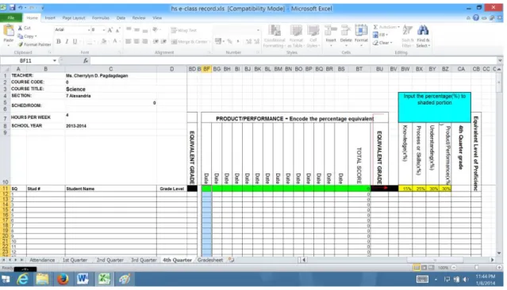Viewport: 507px width, 290px height.
Task: Apply Percent Style format
Action: tap(229, 41)
